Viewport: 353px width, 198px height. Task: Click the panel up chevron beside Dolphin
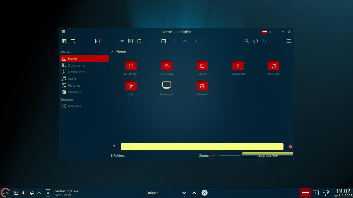tap(194, 193)
